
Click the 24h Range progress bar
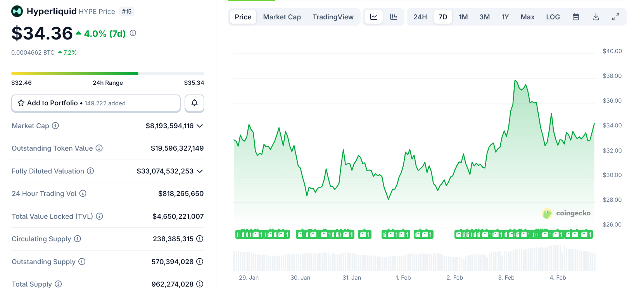tap(108, 74)
